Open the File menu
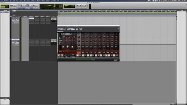Screen dimensions: 187x105 click(11, 1)
